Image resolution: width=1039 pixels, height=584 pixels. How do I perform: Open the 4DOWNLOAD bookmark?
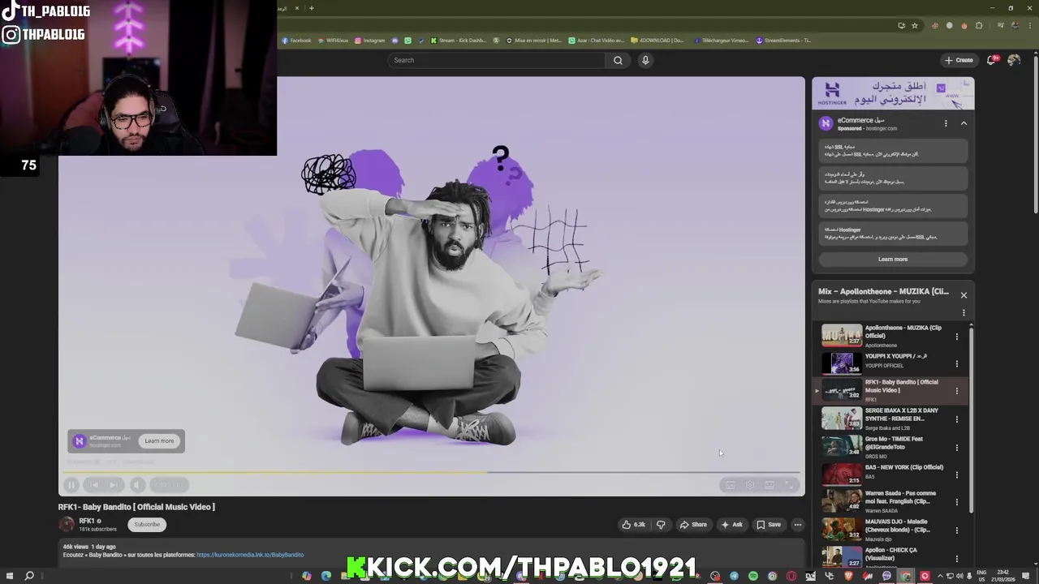point(657,41)
